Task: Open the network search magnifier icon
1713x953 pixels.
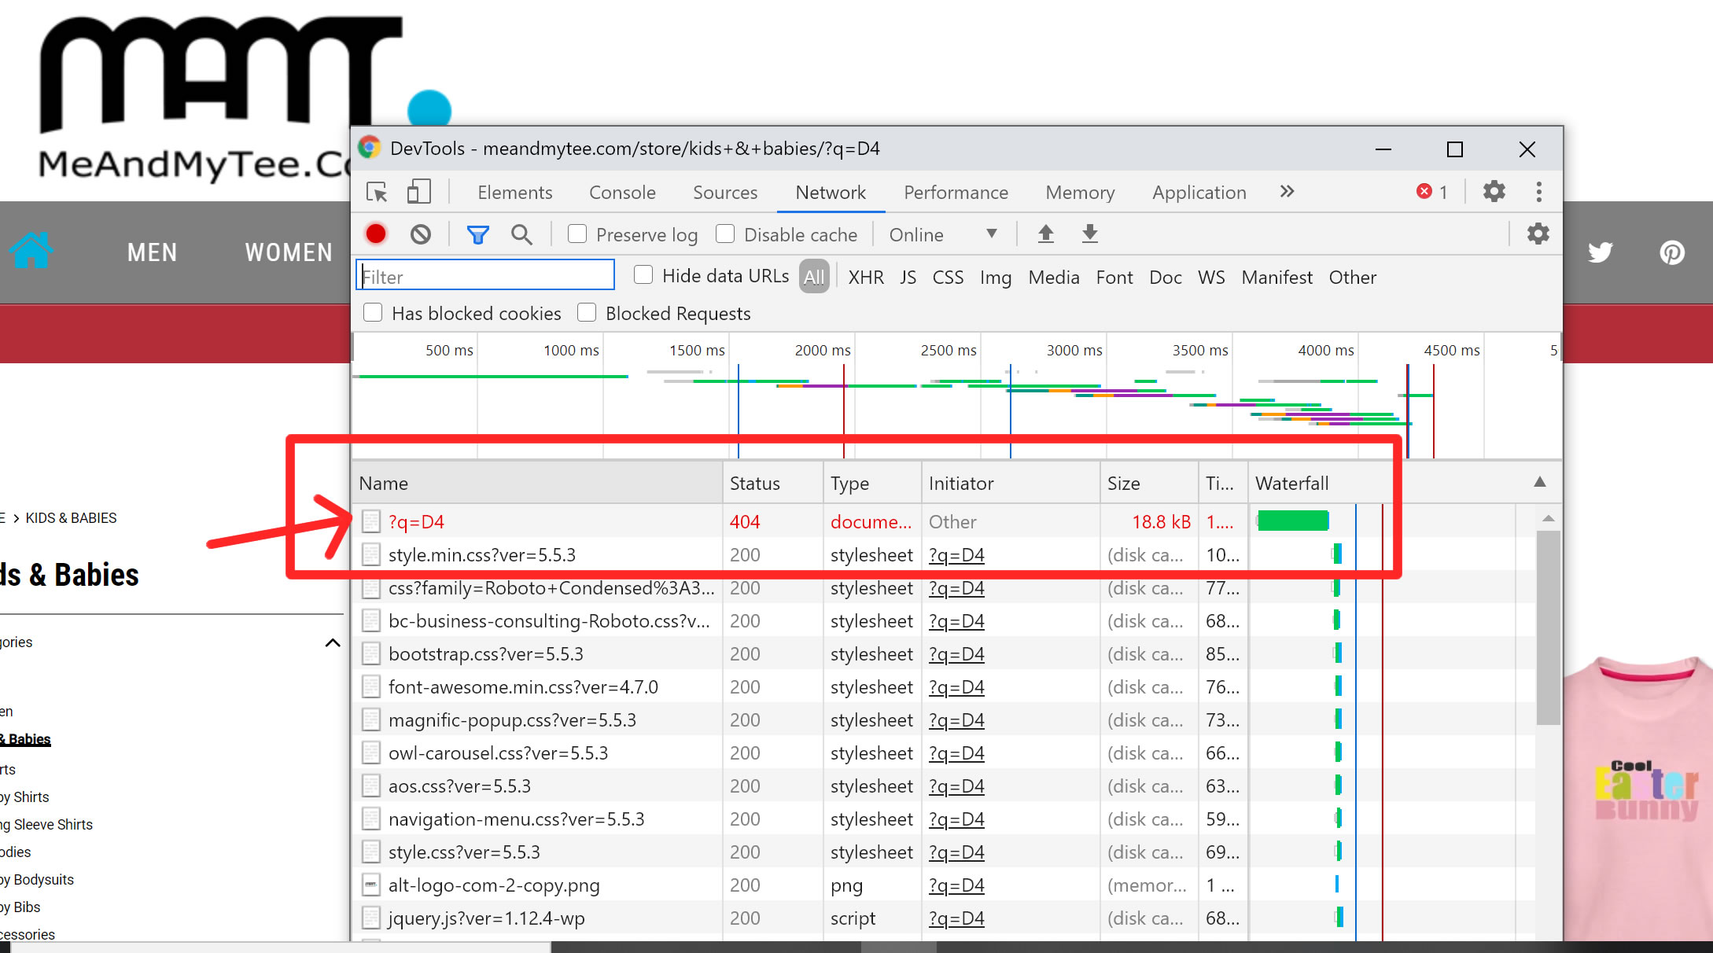Action: point(521,234)
